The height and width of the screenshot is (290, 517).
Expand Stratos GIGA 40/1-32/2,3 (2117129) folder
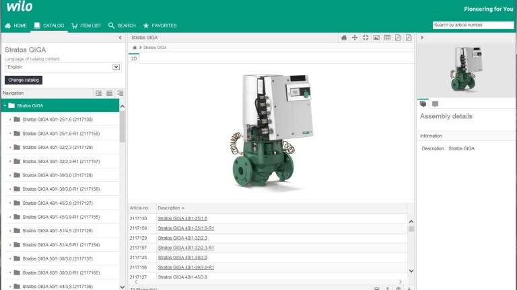point(10,147)
